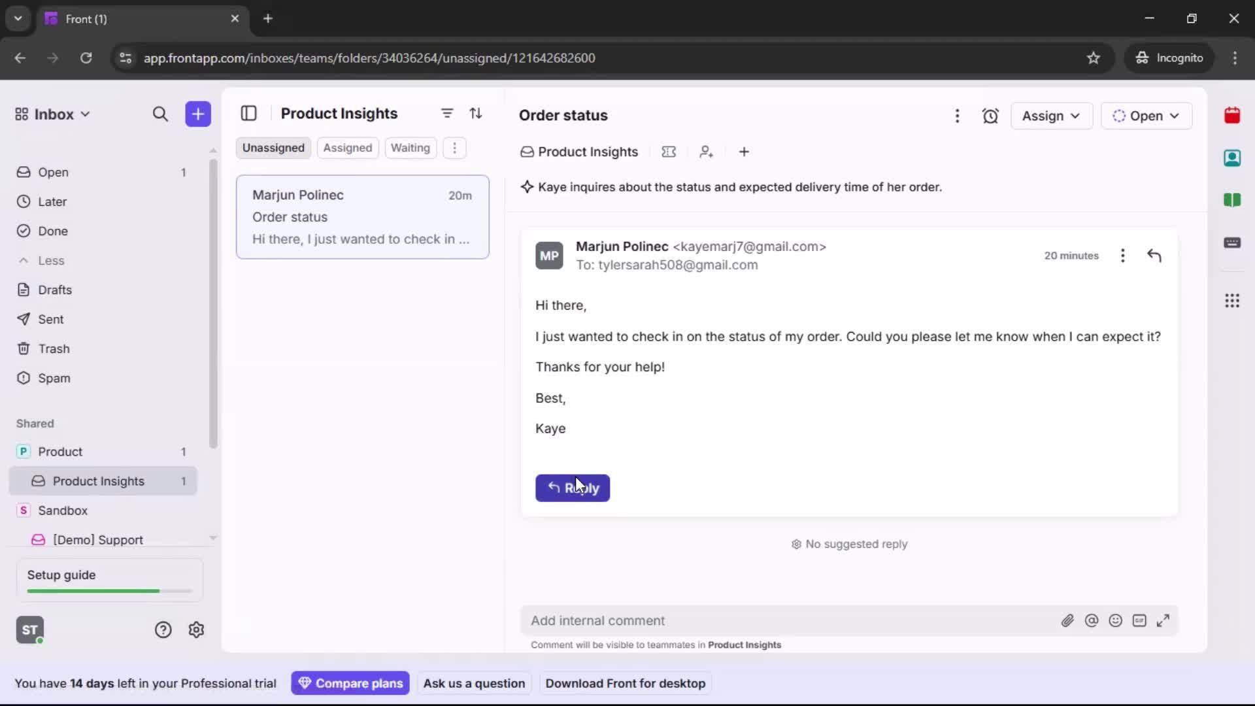Select the Assigned tab
The height and width of the screenshot is (706, 1255).
(x=348, y=148)
